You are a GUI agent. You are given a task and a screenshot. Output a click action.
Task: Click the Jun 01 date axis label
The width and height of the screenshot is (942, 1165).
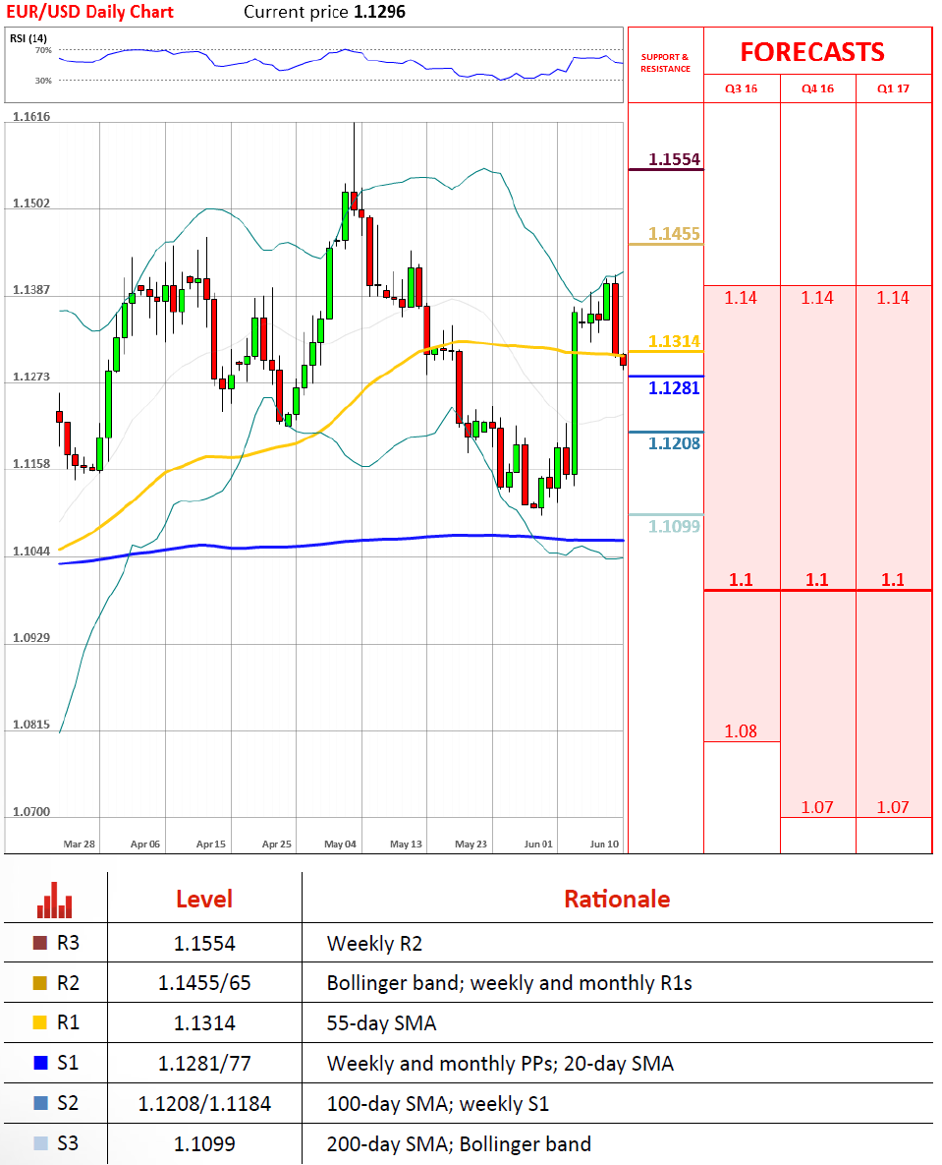click(x=538, y=845)
